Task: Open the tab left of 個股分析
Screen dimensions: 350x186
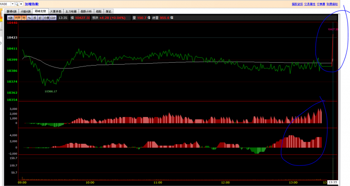Action: [71, 11]
